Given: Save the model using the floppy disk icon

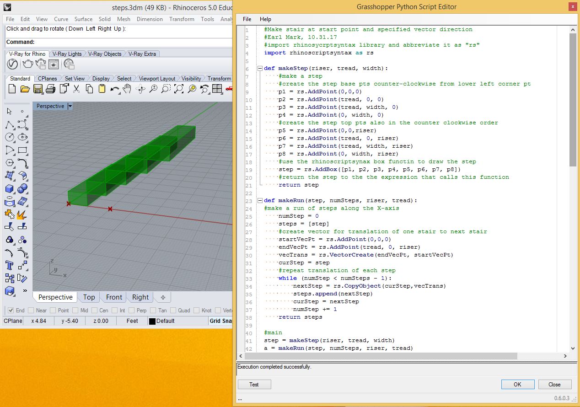Looking at the screenshot, I should point(38,89).
